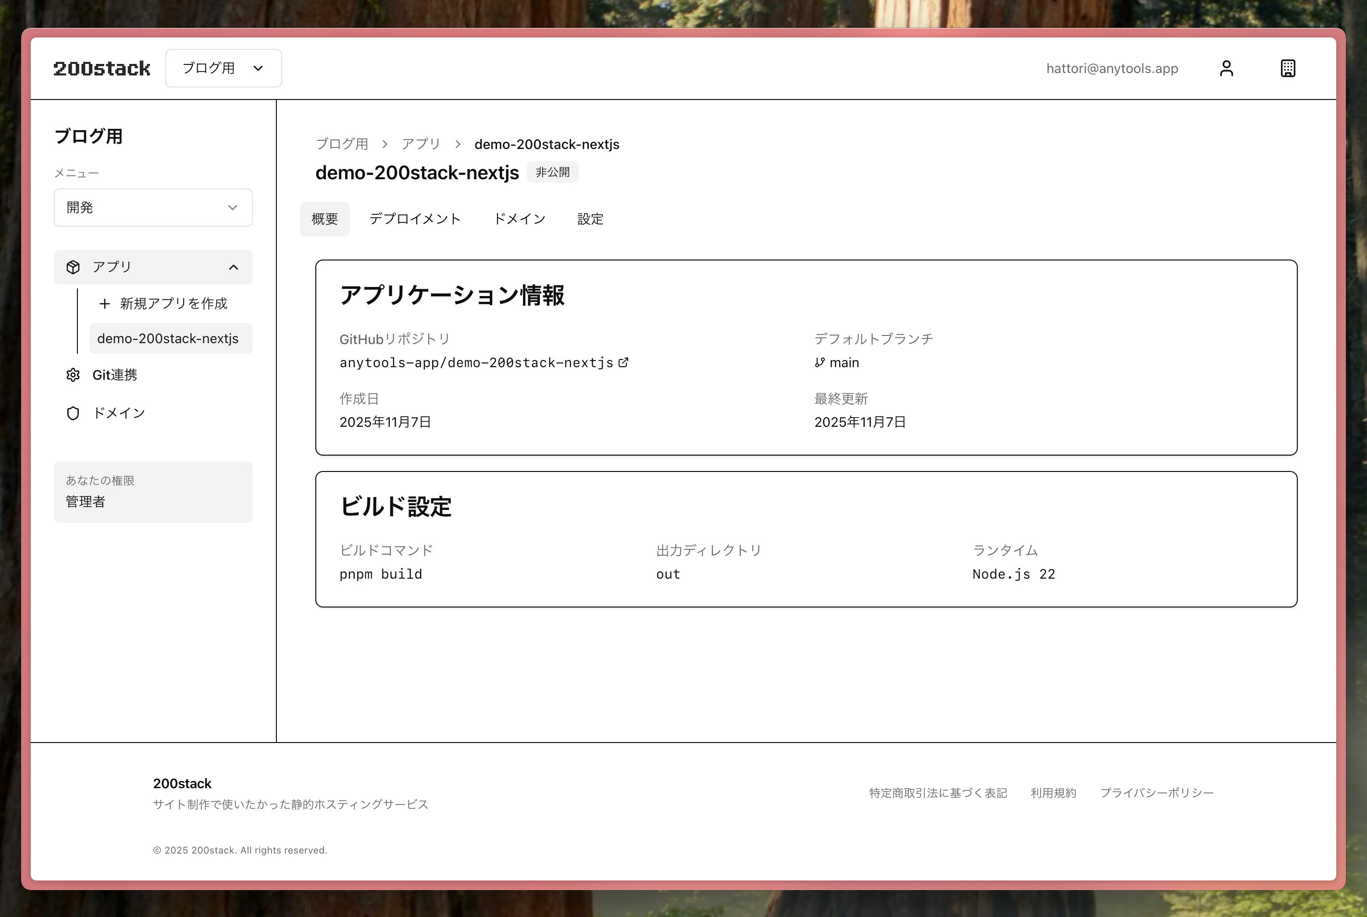
Task: Click the plus icon for 新規アプリを作成
Action: pos(105,304)
